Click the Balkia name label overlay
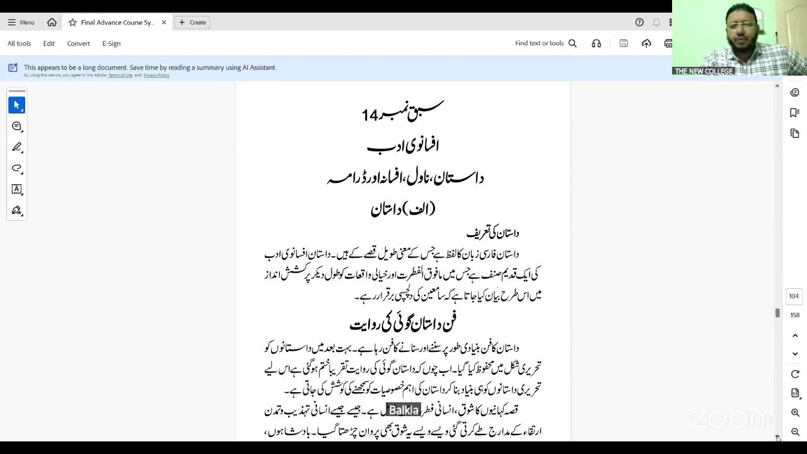The width and height of the screenshot is (807, 454). click(x=403, y=410)
